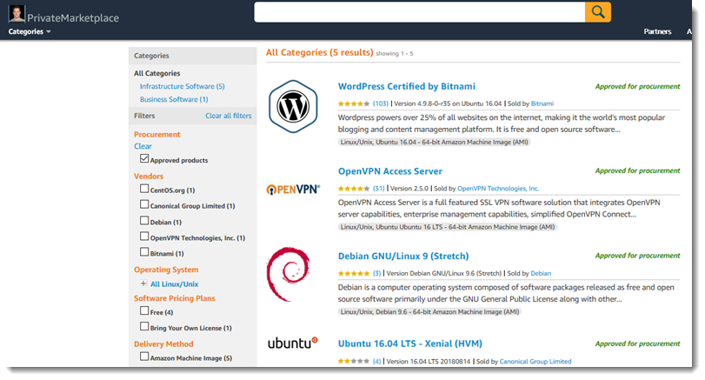Viewport: 705px width, 380px height.
Task: Click the Ubuntu 16.04 star rating
Action: (x=354, y=361)
